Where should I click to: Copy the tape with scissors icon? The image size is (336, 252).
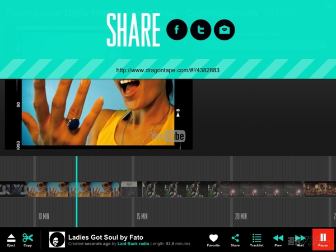pyautogui.click(x=27, y=240)
